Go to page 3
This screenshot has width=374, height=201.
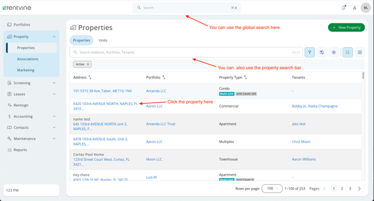tap(350, 189)
